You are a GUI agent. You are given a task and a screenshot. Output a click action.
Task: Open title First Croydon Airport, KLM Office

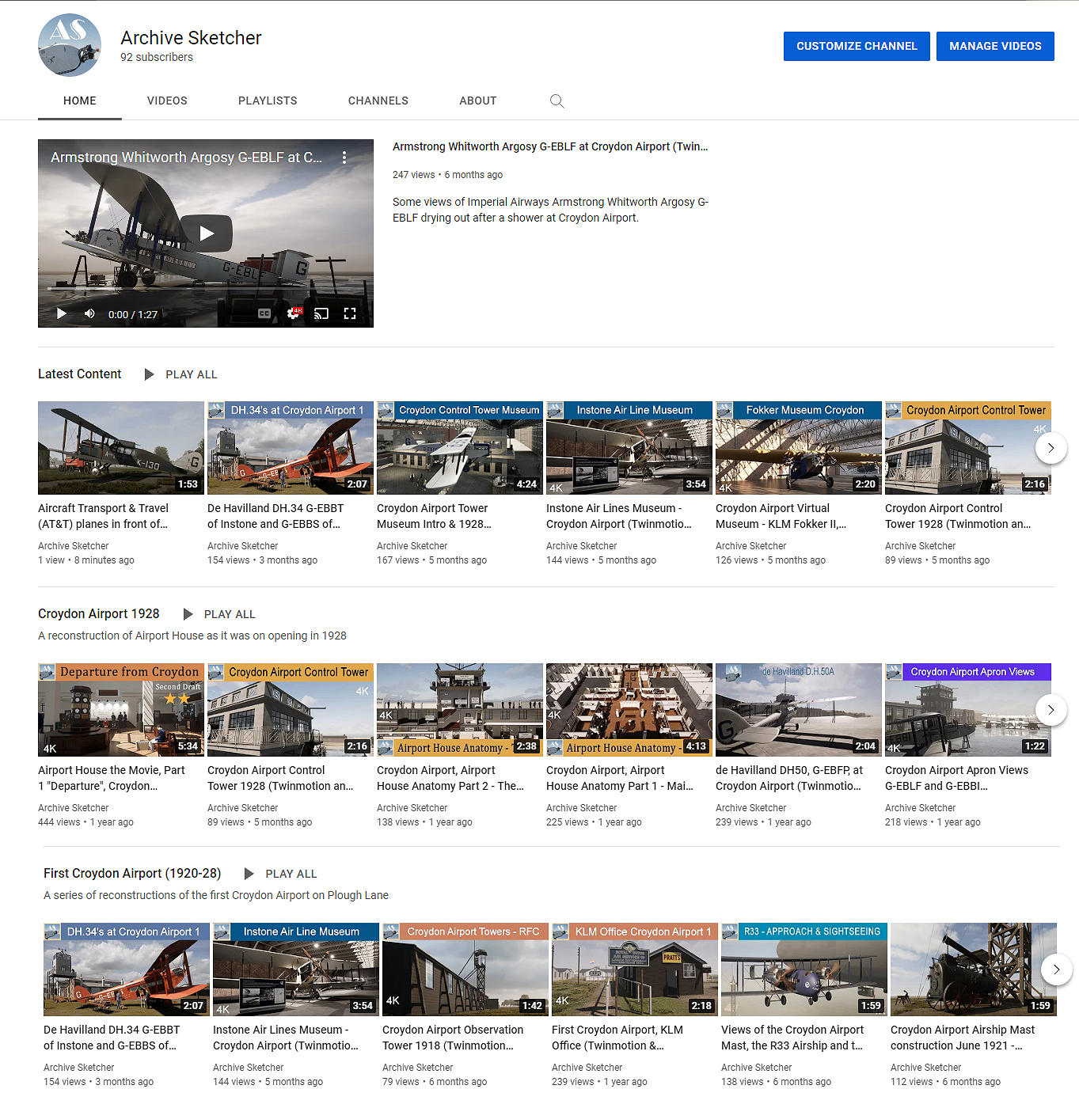[617, 1038]
